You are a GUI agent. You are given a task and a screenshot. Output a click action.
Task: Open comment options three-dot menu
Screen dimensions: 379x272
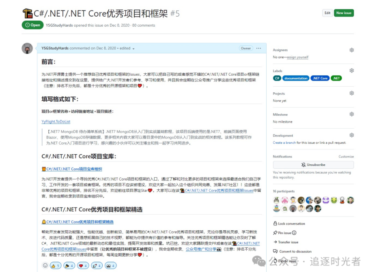[258, 48]
